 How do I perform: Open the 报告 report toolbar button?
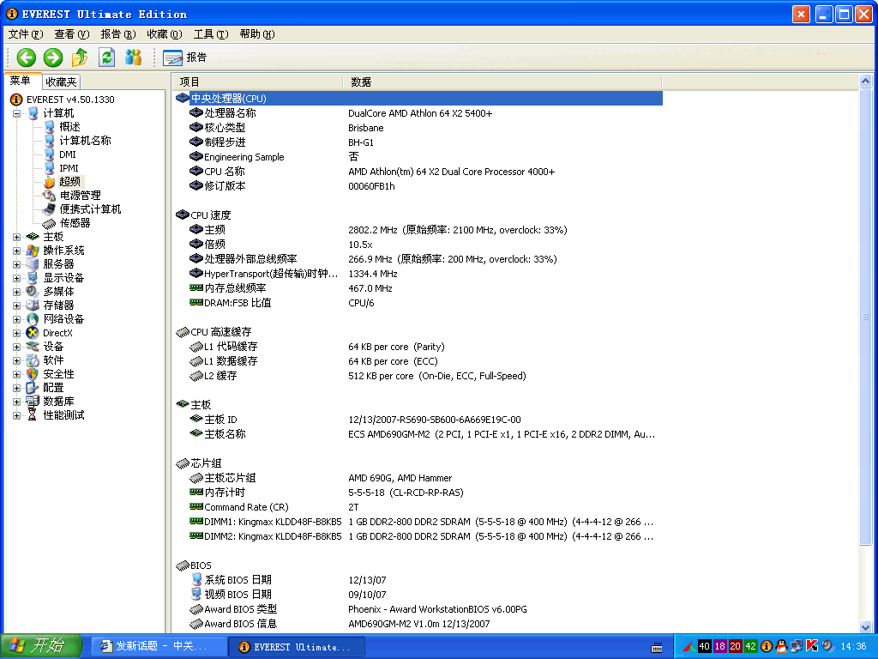coord(185,57)
